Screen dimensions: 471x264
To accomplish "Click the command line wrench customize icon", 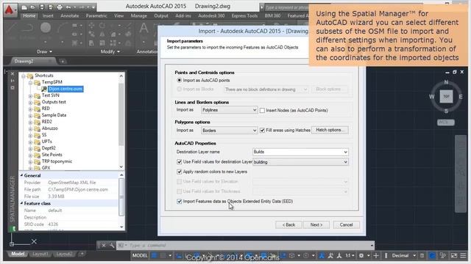I will click(x=111, y=246).
